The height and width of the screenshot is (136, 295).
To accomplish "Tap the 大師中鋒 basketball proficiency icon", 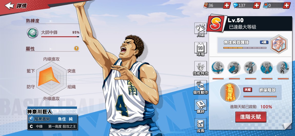I will (x=33, y=33).
